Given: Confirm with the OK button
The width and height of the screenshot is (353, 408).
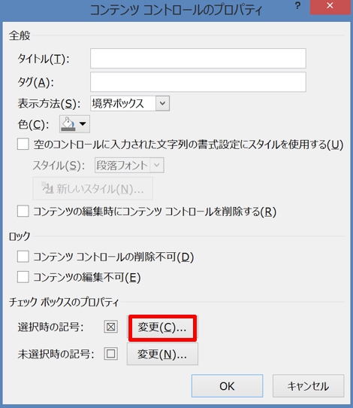Looking at the screenshot, I should (227, 386).
